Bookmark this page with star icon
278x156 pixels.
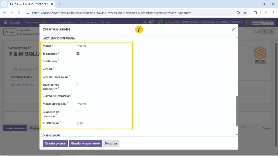pyautogui.click(x=245, y=13)
